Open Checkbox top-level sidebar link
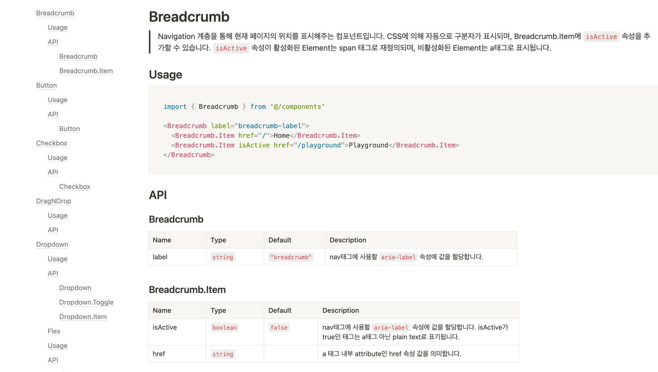 pos(51,143)
